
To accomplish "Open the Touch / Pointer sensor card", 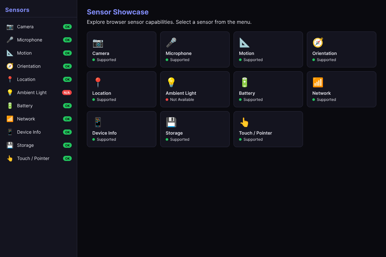I will point(268,129).
